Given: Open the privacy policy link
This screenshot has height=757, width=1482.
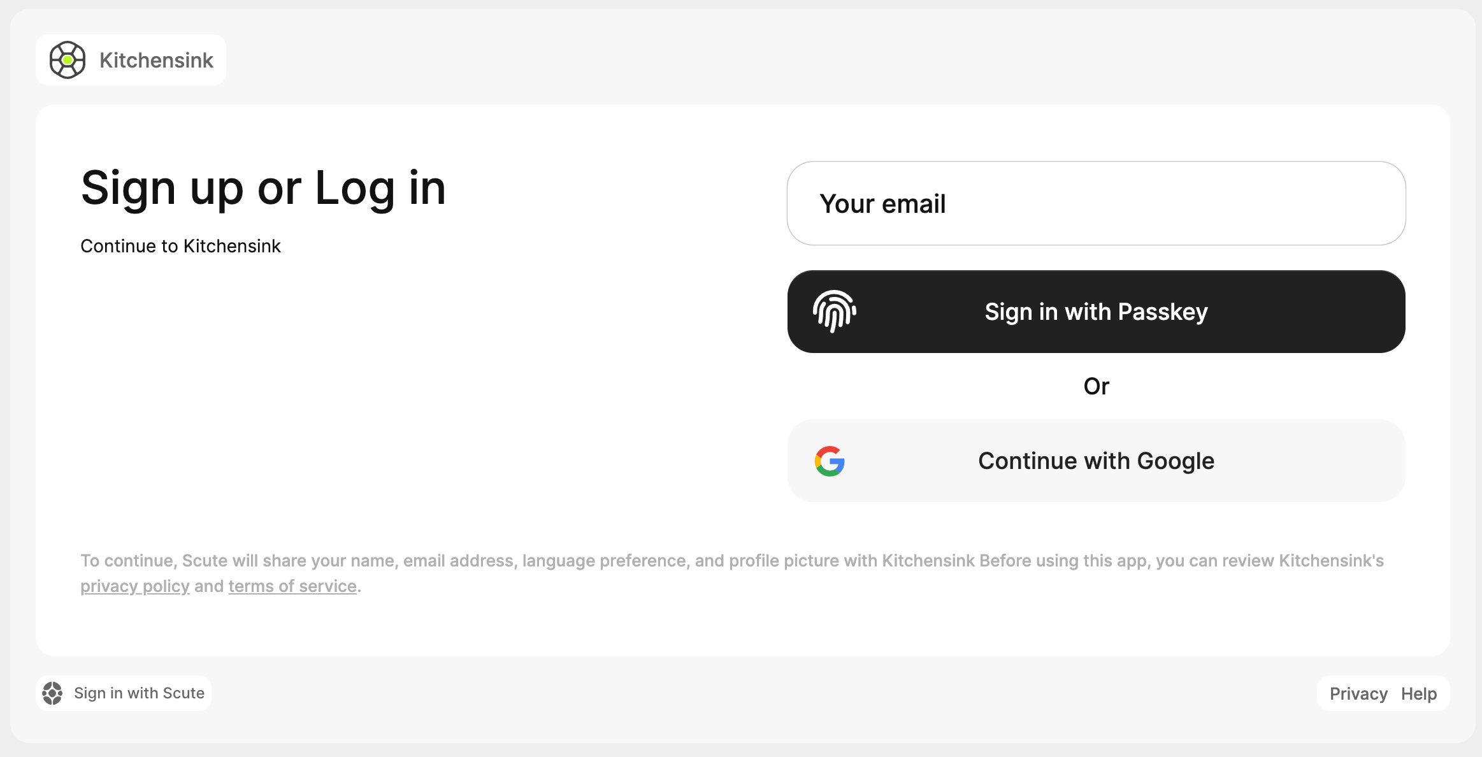Looking at the screenshot, I should pyautogui.click(x=135, y=586).
